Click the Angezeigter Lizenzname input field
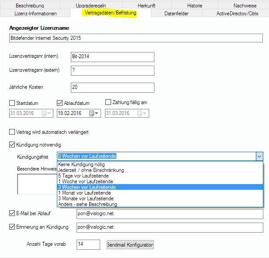 [x=136, y=38]
